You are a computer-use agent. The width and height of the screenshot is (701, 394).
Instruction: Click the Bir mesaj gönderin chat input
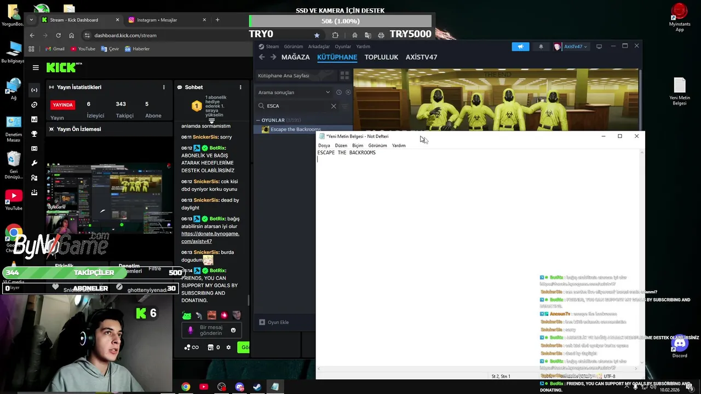click(x=211, y=330)
